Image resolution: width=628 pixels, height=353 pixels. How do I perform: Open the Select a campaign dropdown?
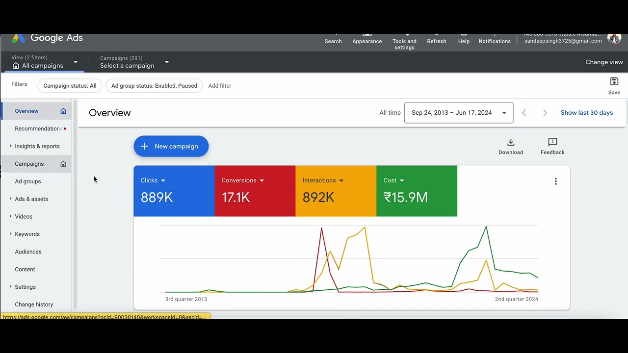tap(167, 62)
